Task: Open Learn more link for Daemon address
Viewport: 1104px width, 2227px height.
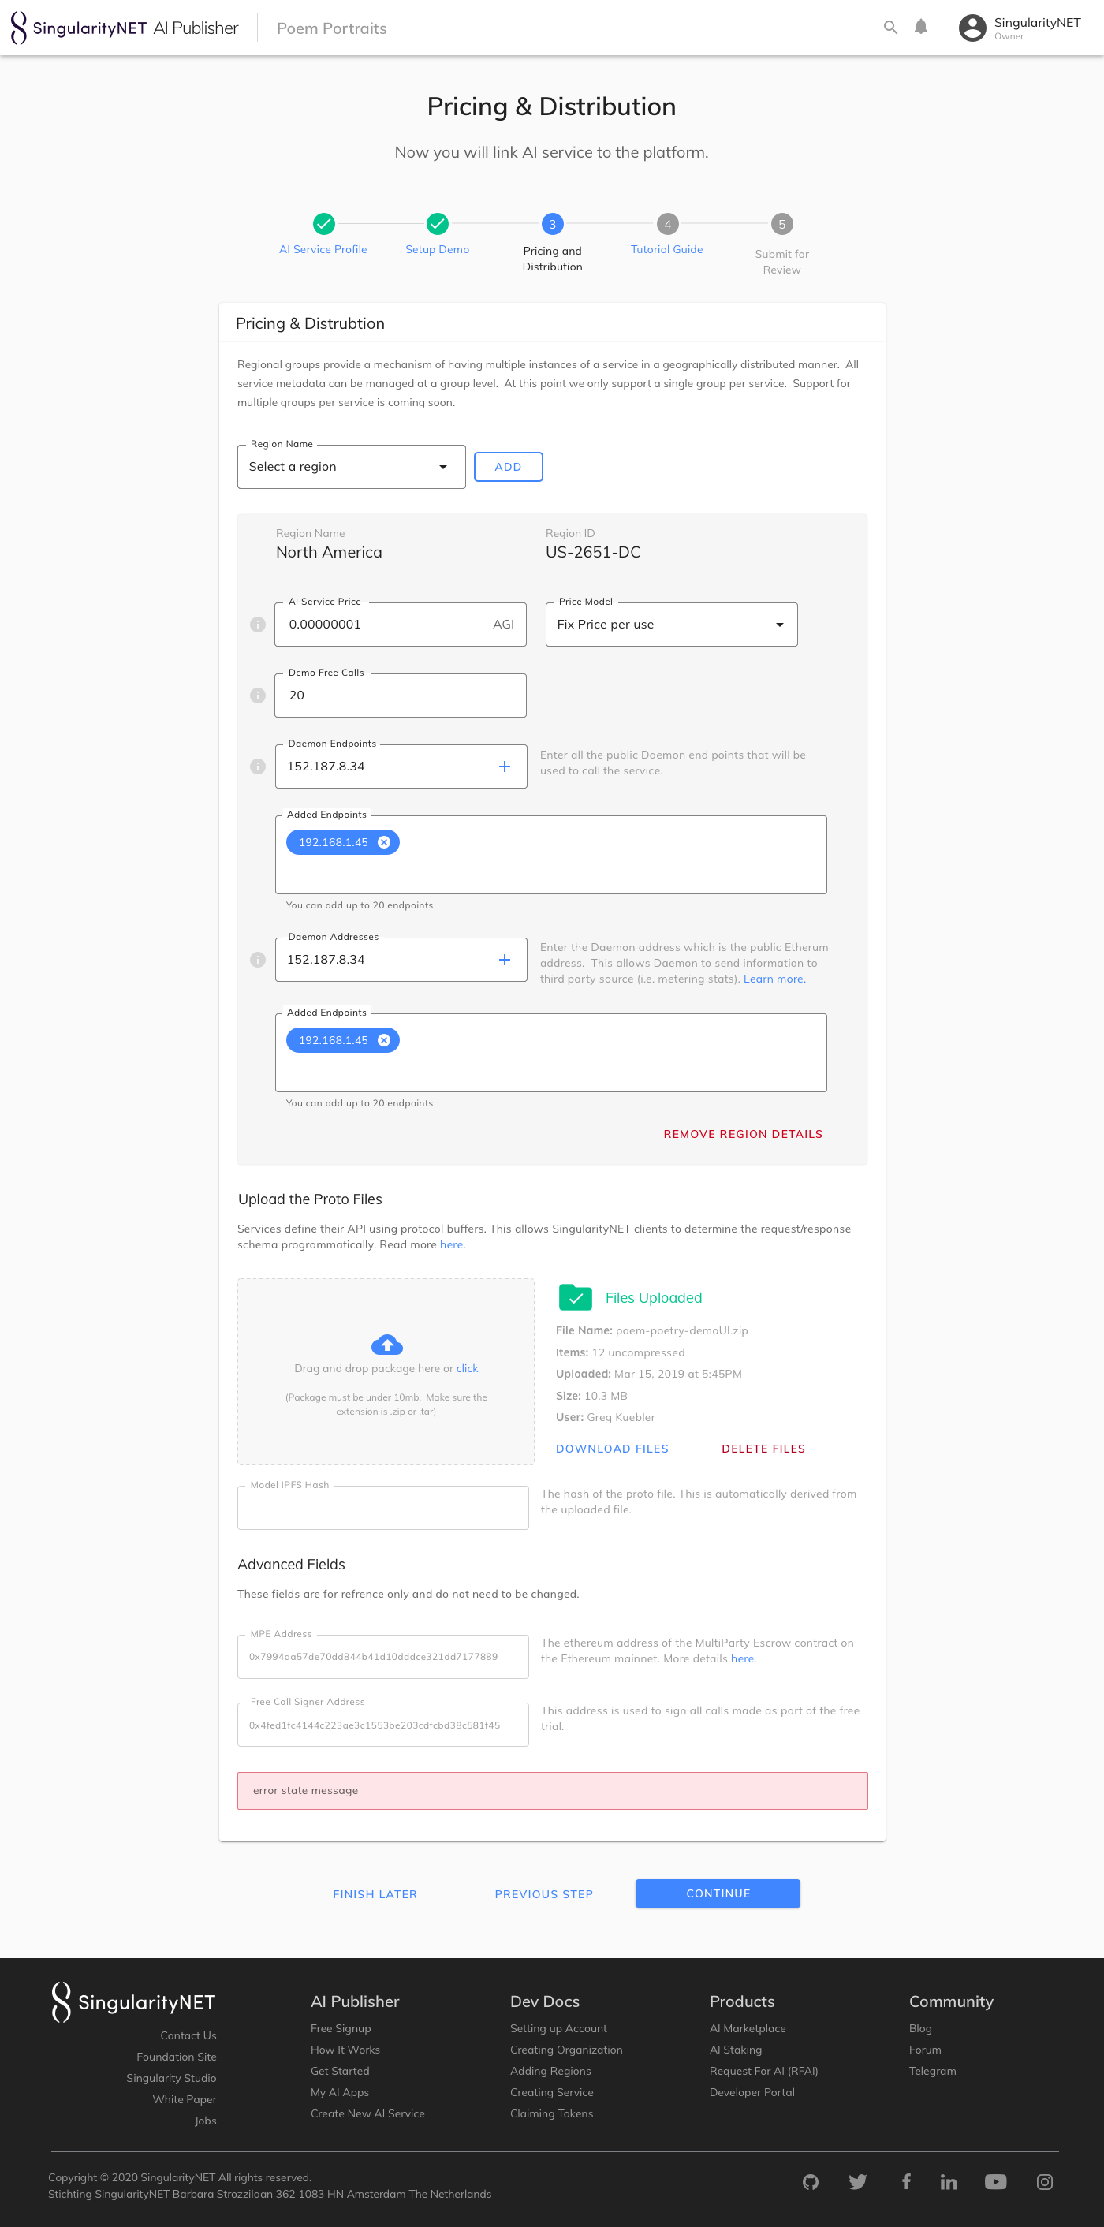Action: [x=774, y=979]
